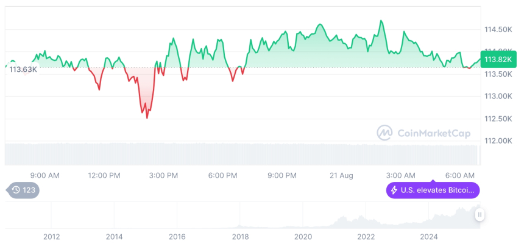Click the 21 Aug date label
This screenshot has width=524, height=244.
341,175
